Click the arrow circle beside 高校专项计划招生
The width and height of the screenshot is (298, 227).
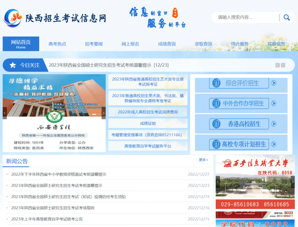[274, 144]
